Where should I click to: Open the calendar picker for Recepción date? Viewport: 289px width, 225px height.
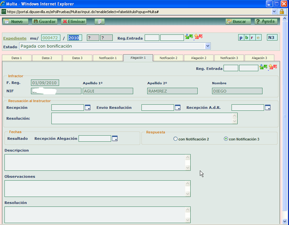coord(87,108)
